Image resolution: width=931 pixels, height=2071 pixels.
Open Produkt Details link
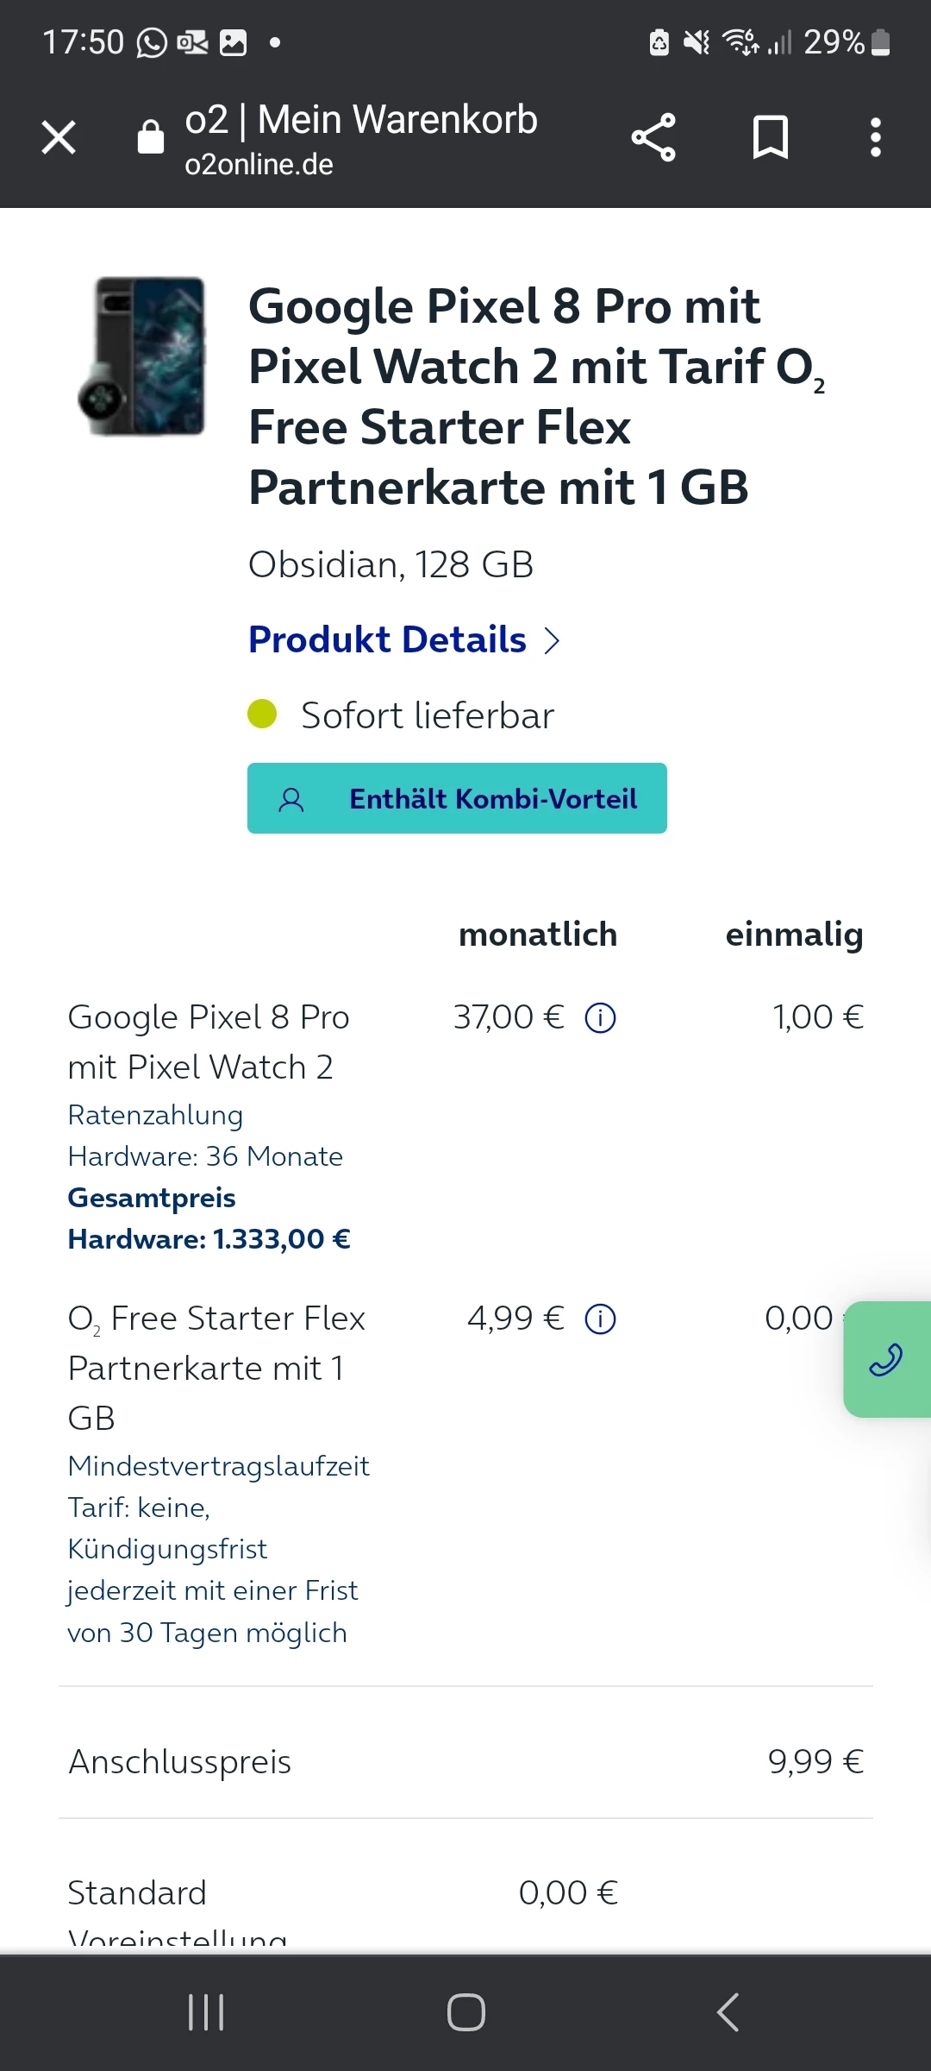click(387, 640)
